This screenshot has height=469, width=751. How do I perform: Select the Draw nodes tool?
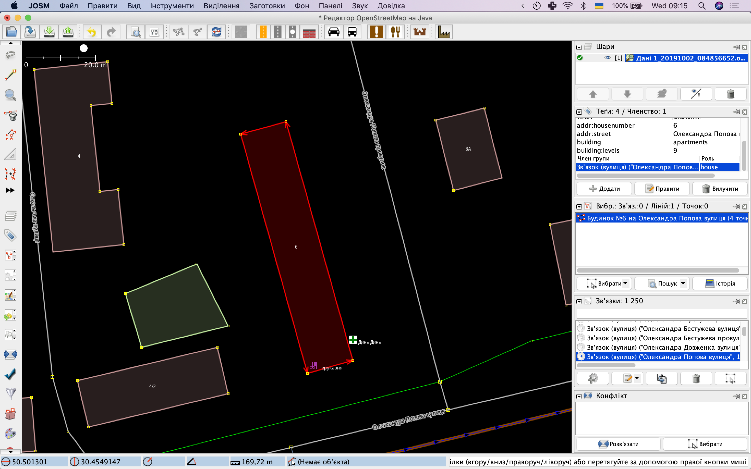[x=10, y=75]
